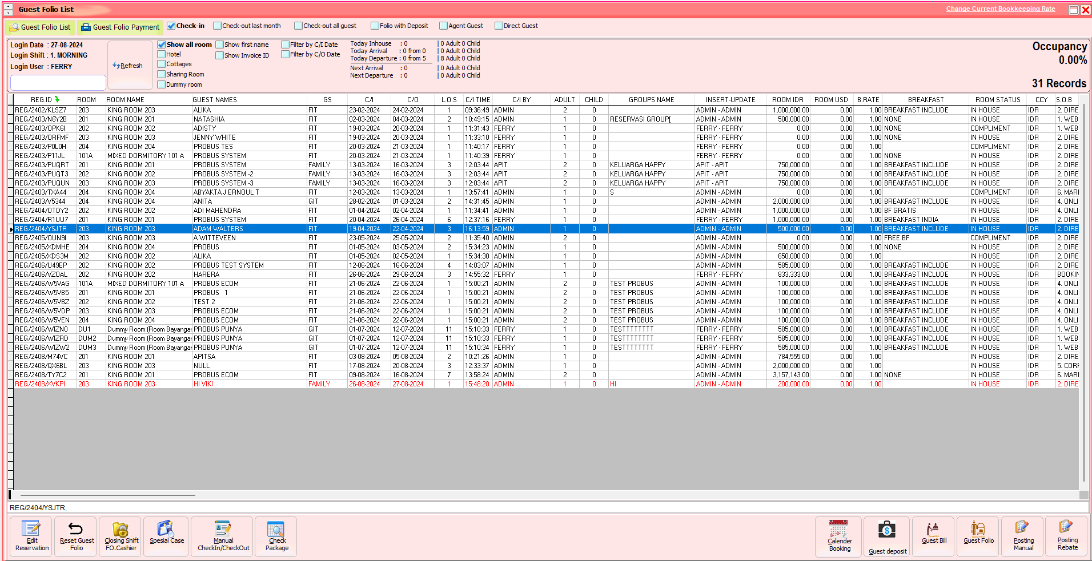This screenshot has height=561, width=1092.
Task: Click the window spinner up arrow
Action: point(8,6)
